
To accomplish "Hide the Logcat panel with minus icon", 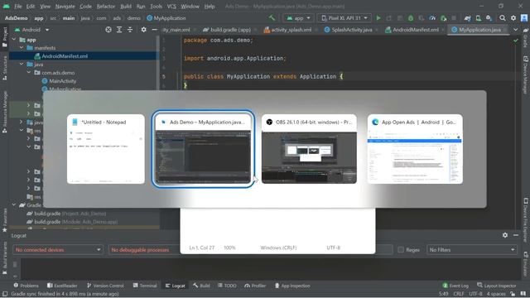I will [x=516, y=235].
